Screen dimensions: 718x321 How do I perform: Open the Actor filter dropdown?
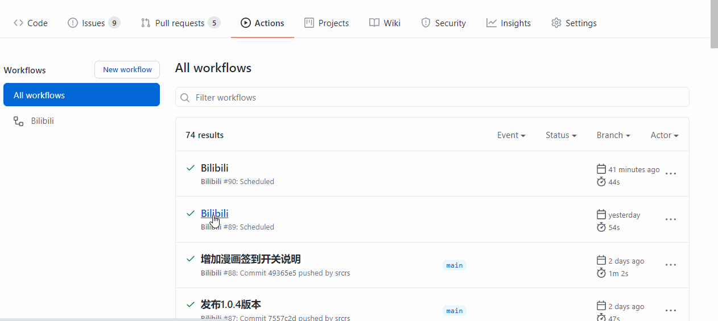[665, 135]
